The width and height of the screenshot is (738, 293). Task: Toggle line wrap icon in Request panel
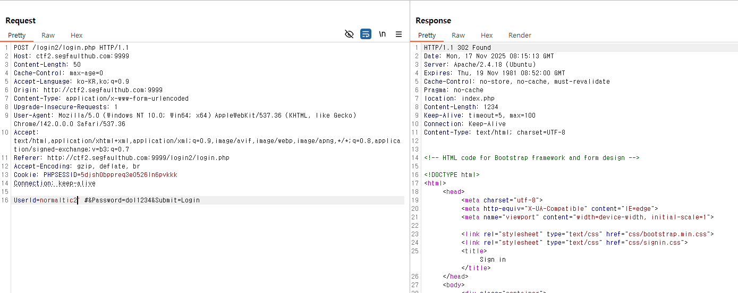[x=366, y=34]
